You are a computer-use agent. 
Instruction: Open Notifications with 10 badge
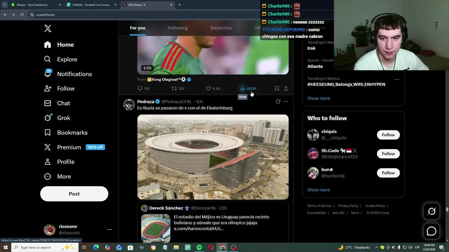click(68, 74)
